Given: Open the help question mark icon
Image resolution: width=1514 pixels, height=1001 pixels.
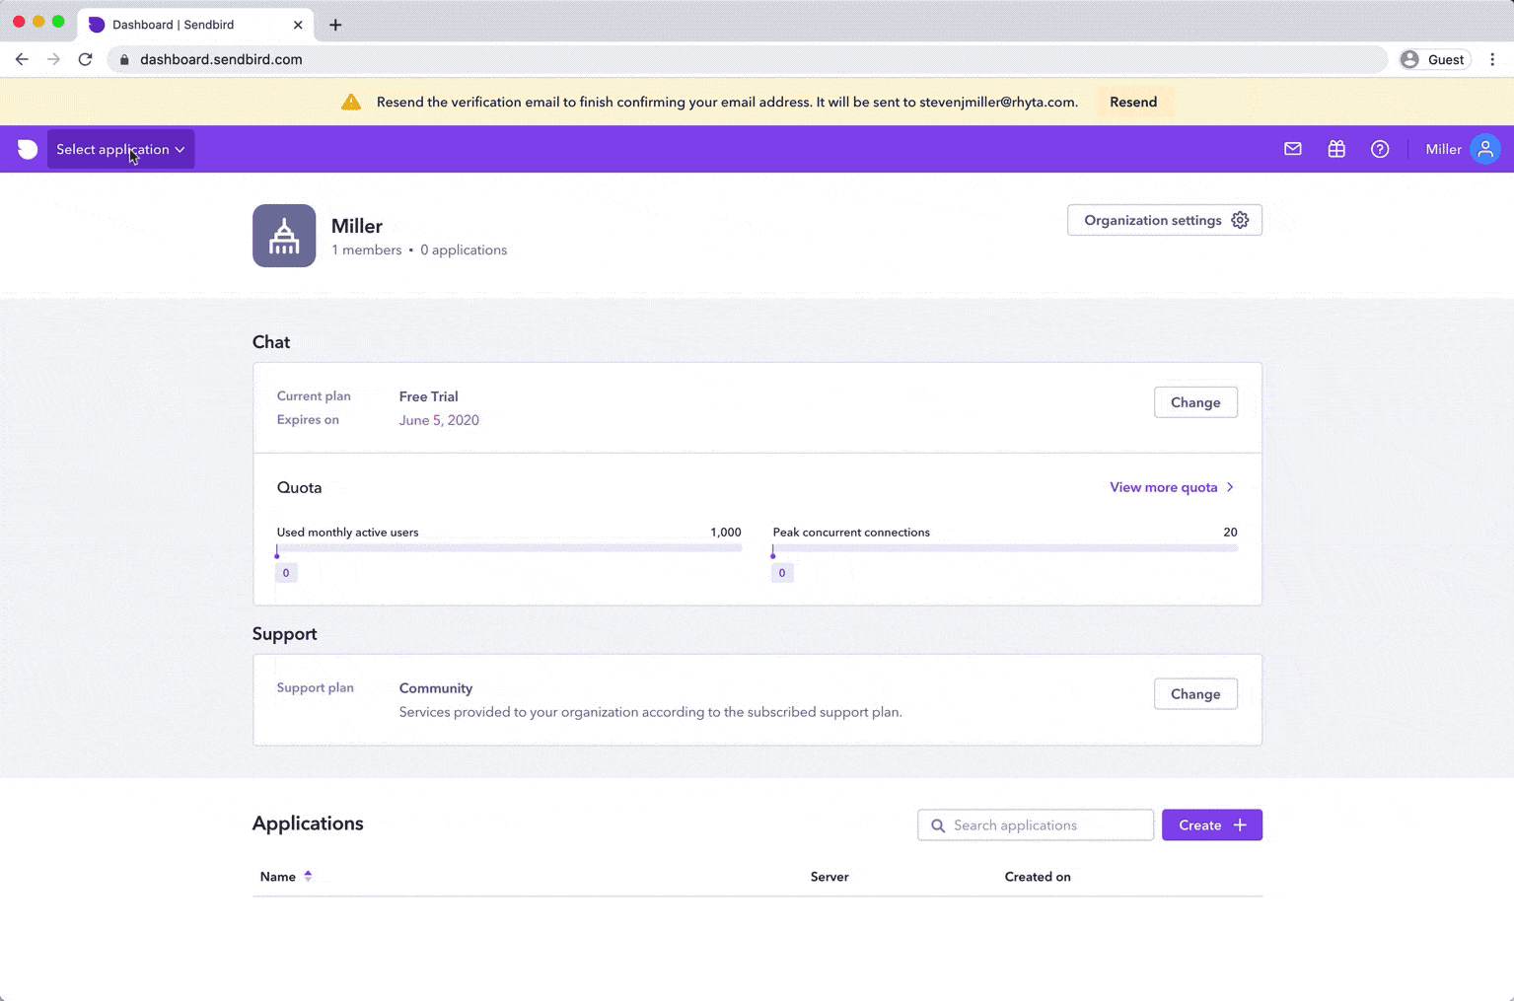Looking at the screenshot, I should click(x=1380, y=149).
